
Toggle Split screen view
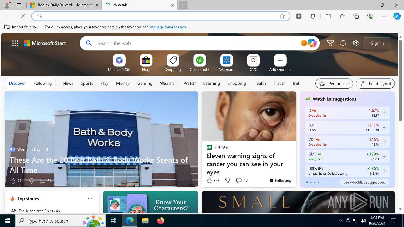pos(328,16)
